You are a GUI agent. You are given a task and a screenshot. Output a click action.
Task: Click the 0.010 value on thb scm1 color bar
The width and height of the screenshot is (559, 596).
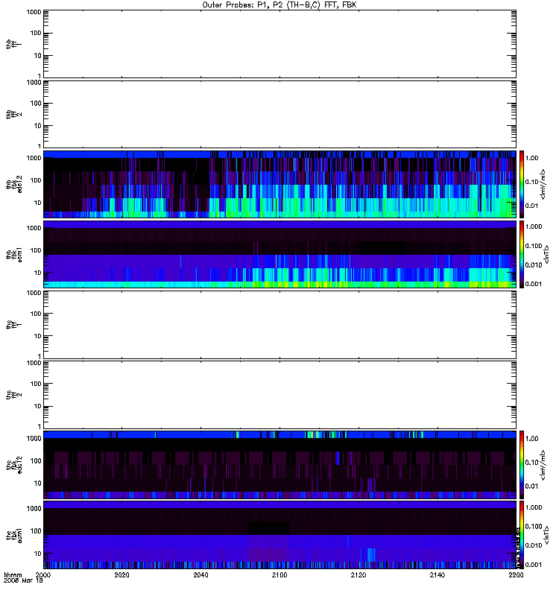click(534, 265)
